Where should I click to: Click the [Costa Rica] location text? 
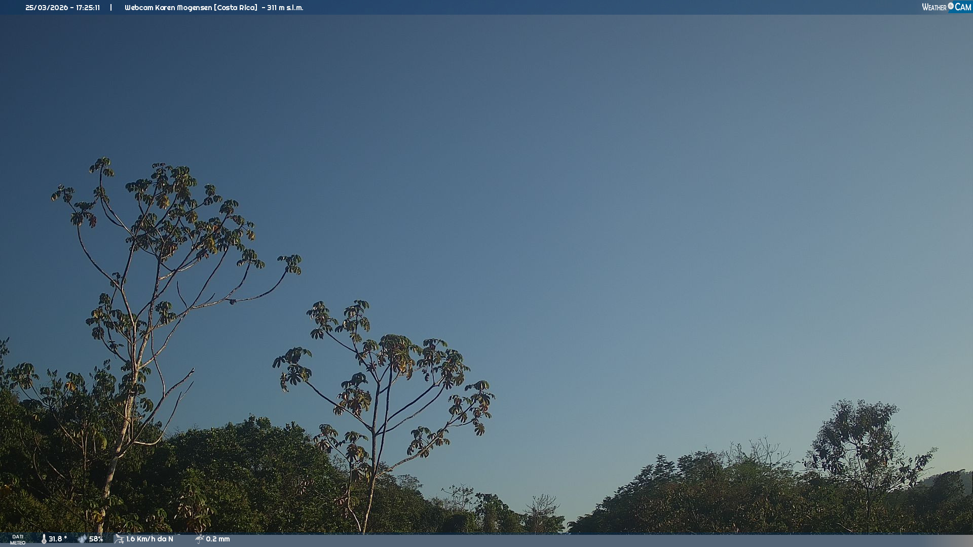tap(236, 8)
